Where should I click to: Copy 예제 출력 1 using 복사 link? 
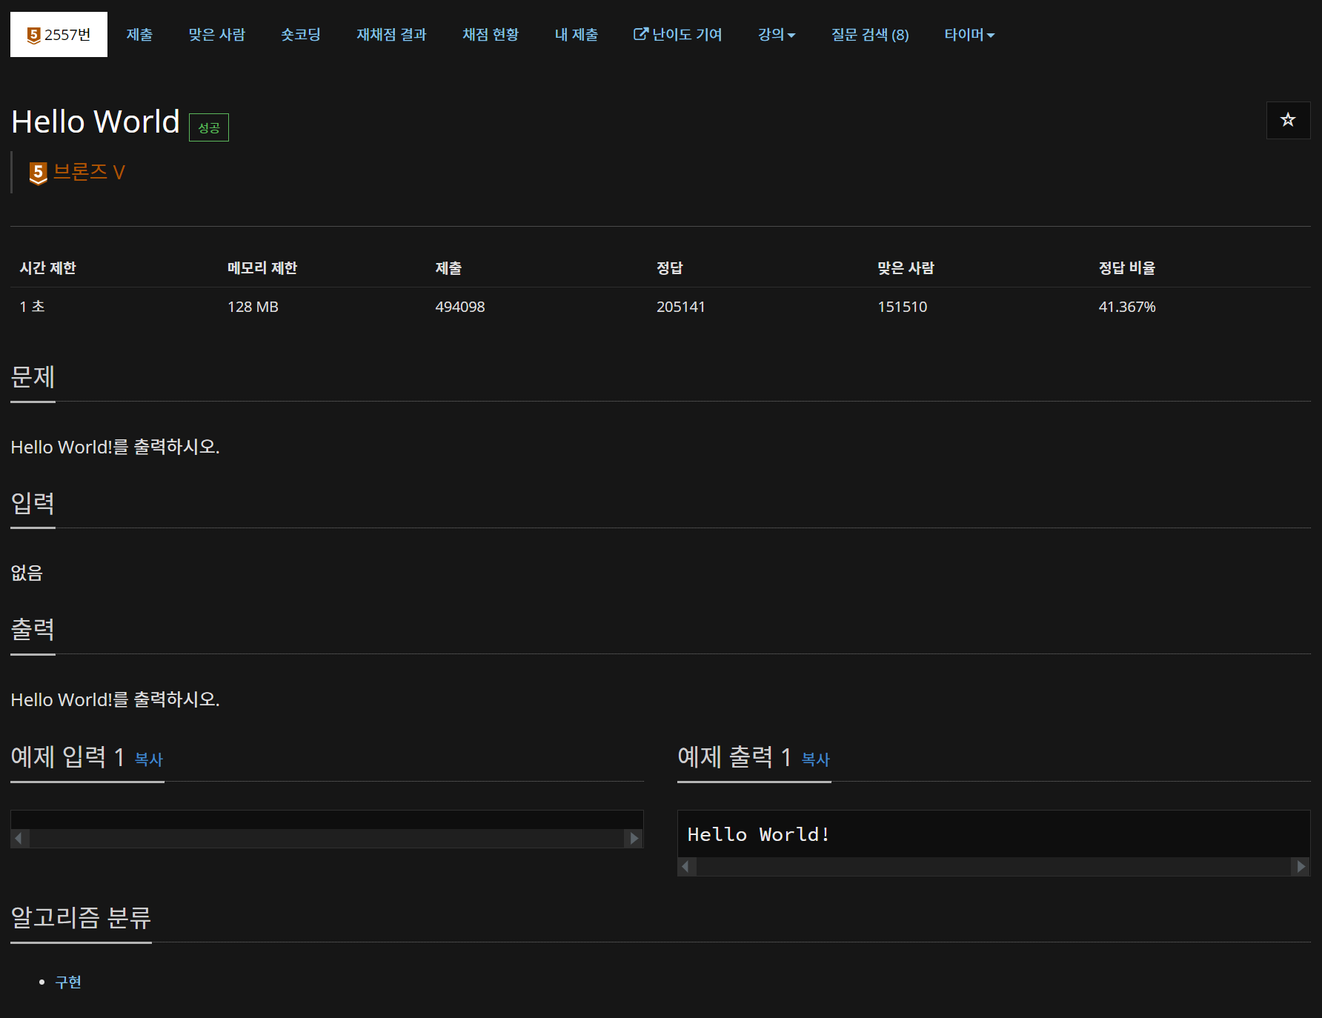(x=815, y=760)
